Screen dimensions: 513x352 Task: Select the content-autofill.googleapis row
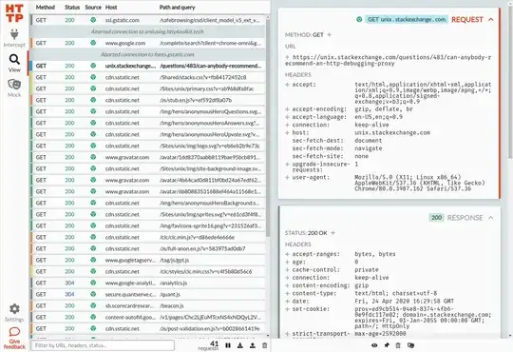tap(148, 317)
